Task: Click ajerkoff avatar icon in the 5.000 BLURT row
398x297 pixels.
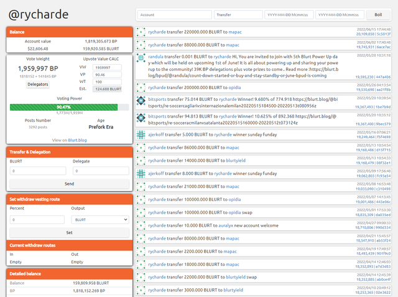Action: 141,134
